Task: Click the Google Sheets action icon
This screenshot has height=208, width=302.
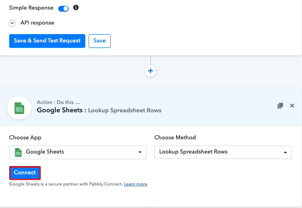Action: click(19, 108)
